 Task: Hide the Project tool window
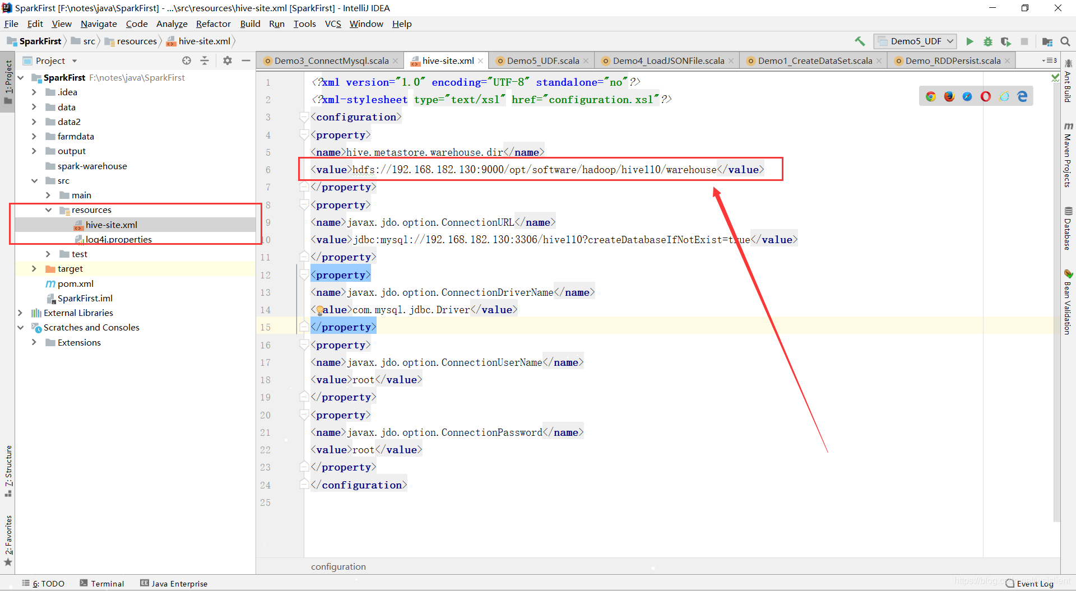245,61
